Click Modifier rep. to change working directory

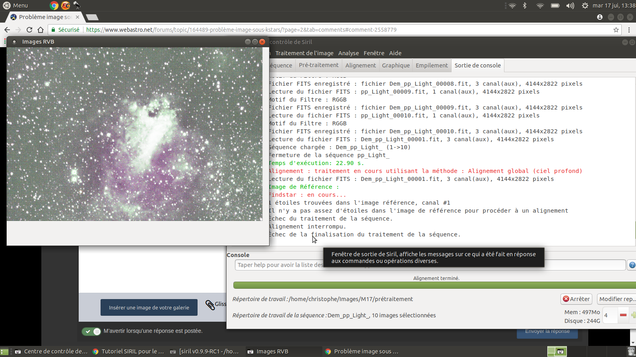pos(617,299)
